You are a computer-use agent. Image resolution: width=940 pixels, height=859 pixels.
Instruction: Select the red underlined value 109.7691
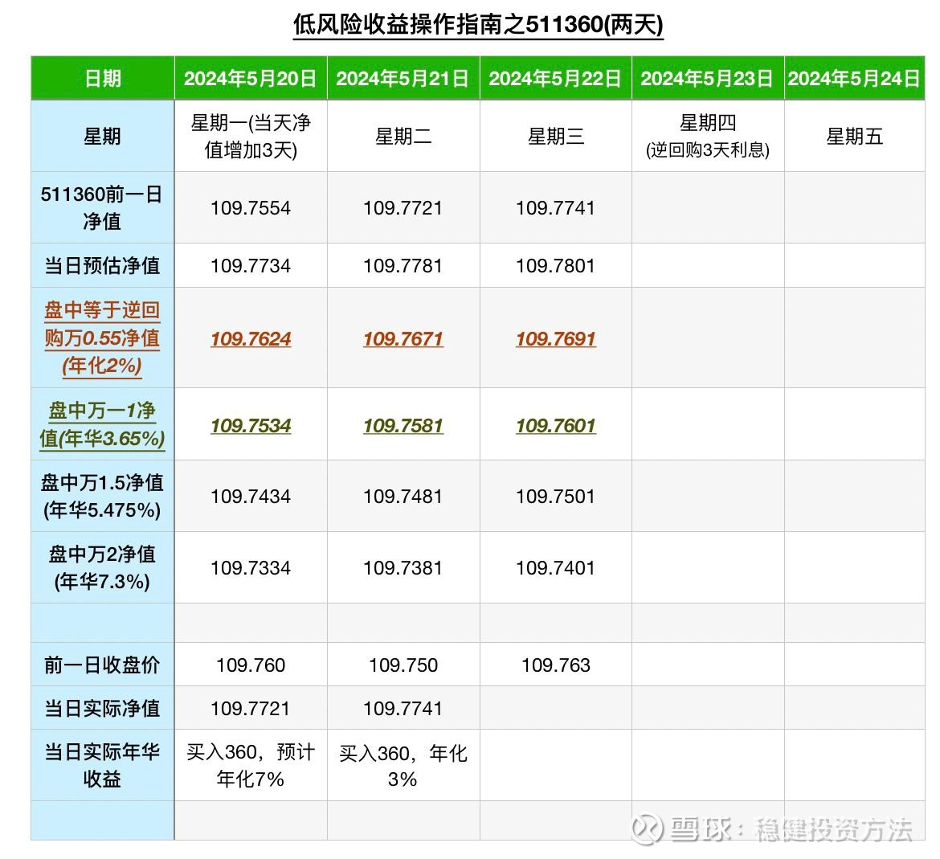(x=555, y=338)
